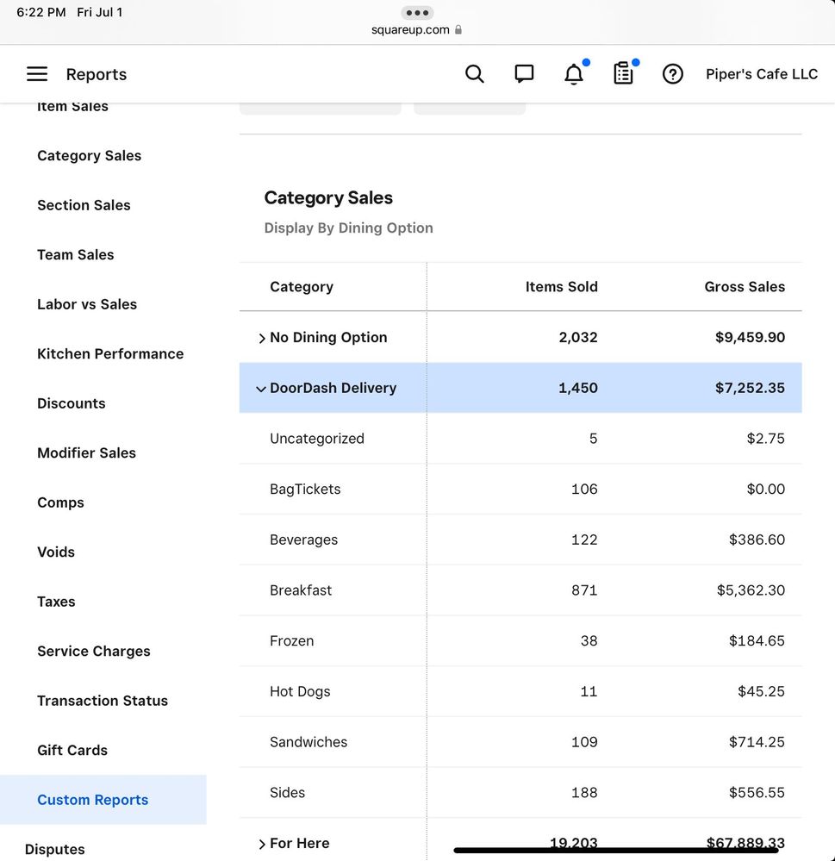Click the search magnifier icon
This screenshot has height=861, width=835.
[x=475, y=74]
